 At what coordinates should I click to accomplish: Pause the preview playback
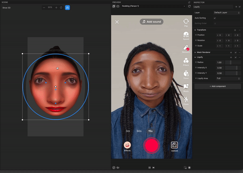click(x=149, y=168)
